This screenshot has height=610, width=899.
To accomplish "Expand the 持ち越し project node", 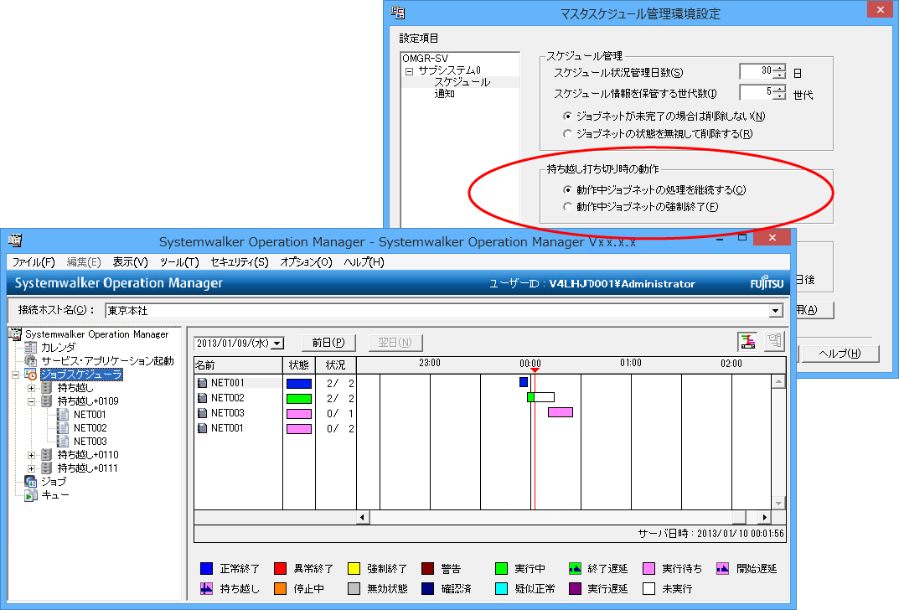I will 32,388.
